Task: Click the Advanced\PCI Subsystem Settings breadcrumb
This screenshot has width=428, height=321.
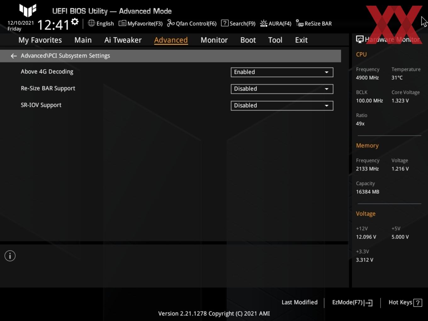Action: click(x=65, y=56)
